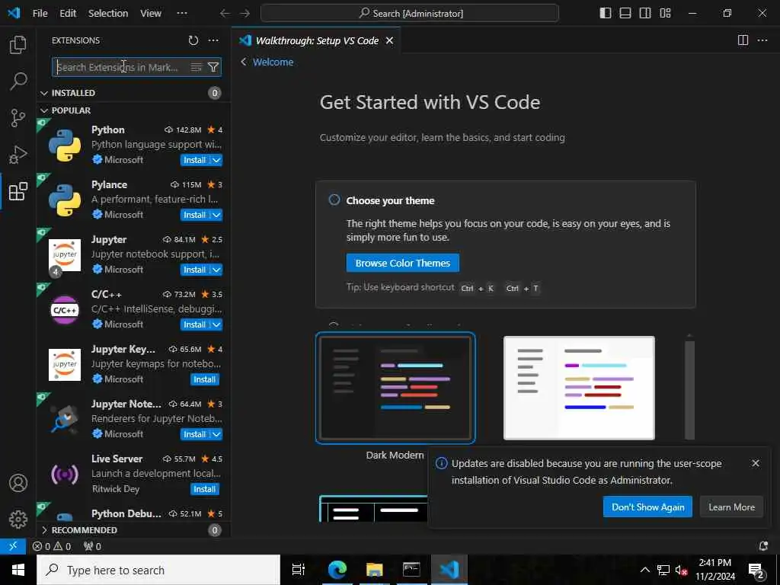
Task: Open the File menu
Action: click(x=40, y=14)
